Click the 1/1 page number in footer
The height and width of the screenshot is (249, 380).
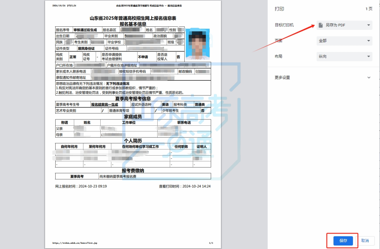point(211,243)
